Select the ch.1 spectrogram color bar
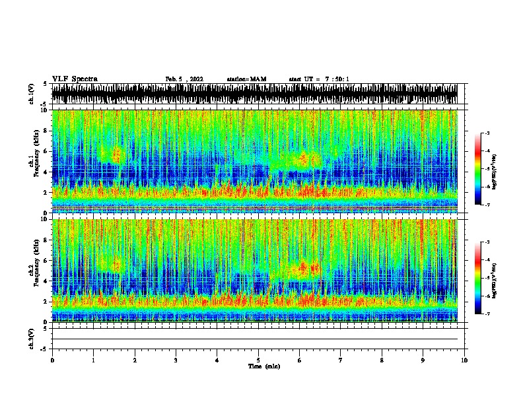The height and width of the screenshot is (404, 523). [x=477, y=169]
